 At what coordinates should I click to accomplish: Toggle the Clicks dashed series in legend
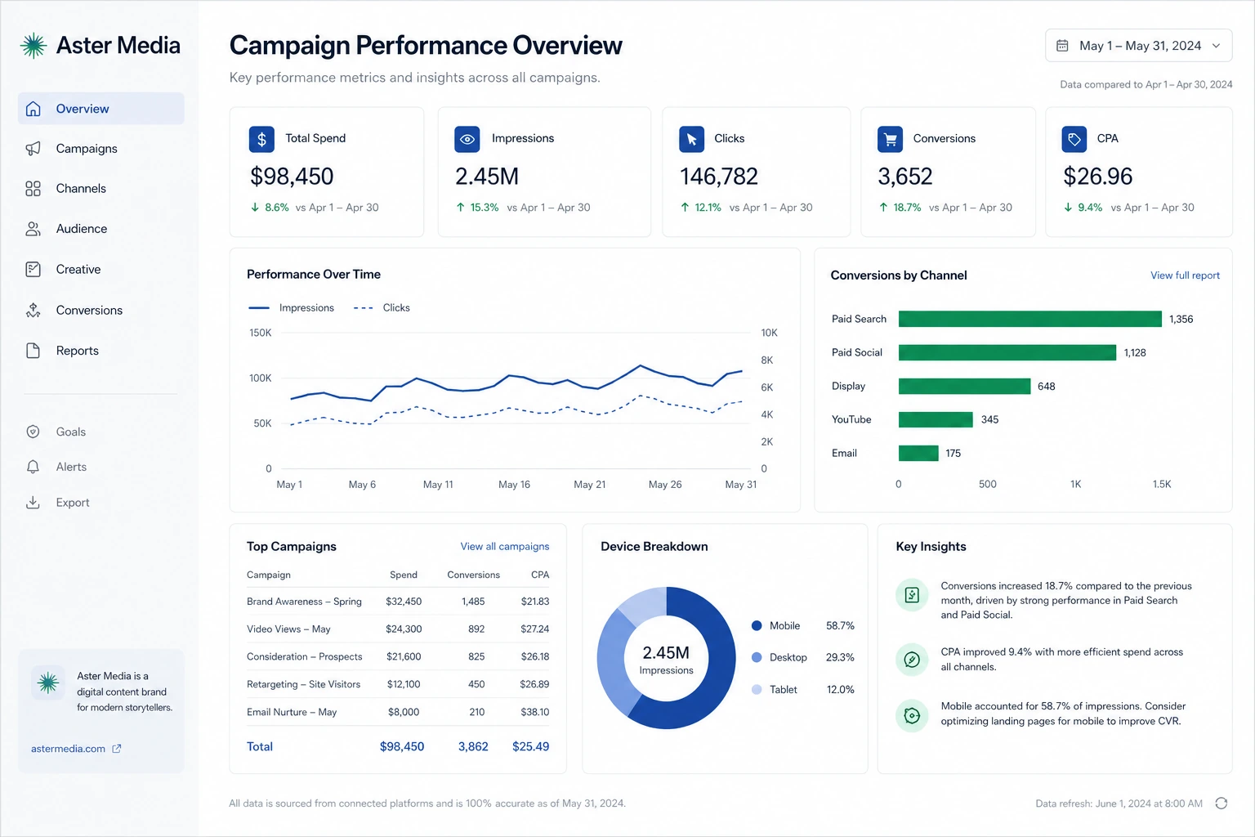[382, 308]
